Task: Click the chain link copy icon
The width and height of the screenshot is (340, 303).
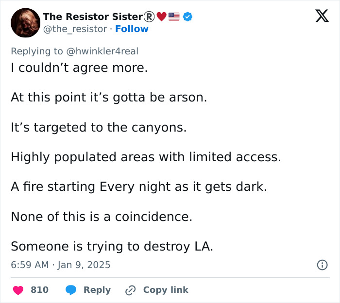Action: [130, 290]
